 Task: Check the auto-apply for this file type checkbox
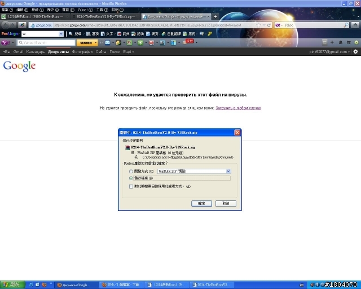point(131,186)
